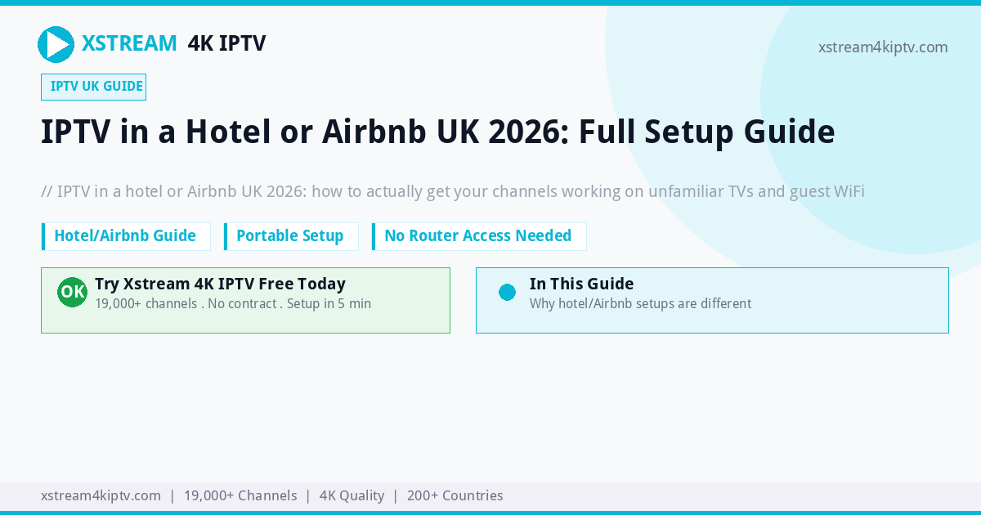981x515 pixels.
Task: Choose the Portable Setup tag
Action: (291, 236)
